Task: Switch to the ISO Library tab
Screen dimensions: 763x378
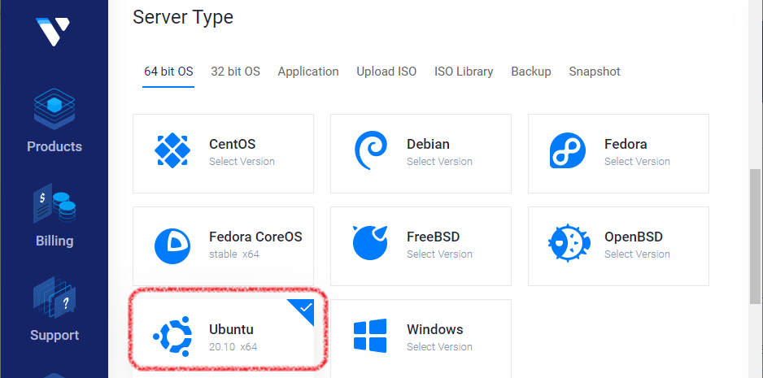Action: point(464,72)
